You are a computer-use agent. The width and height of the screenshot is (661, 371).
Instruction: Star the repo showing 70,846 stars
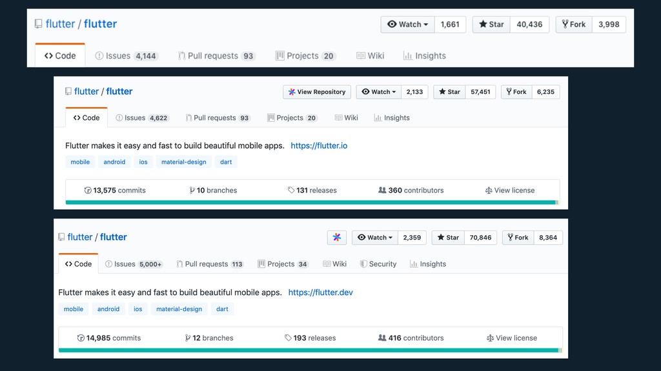(x=449, y=237)
